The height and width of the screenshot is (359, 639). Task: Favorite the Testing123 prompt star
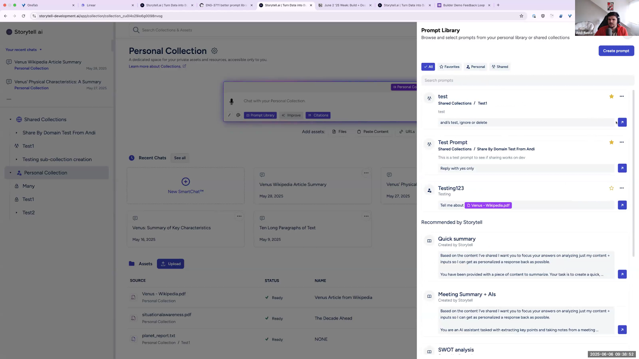click(x=611, y=188)
